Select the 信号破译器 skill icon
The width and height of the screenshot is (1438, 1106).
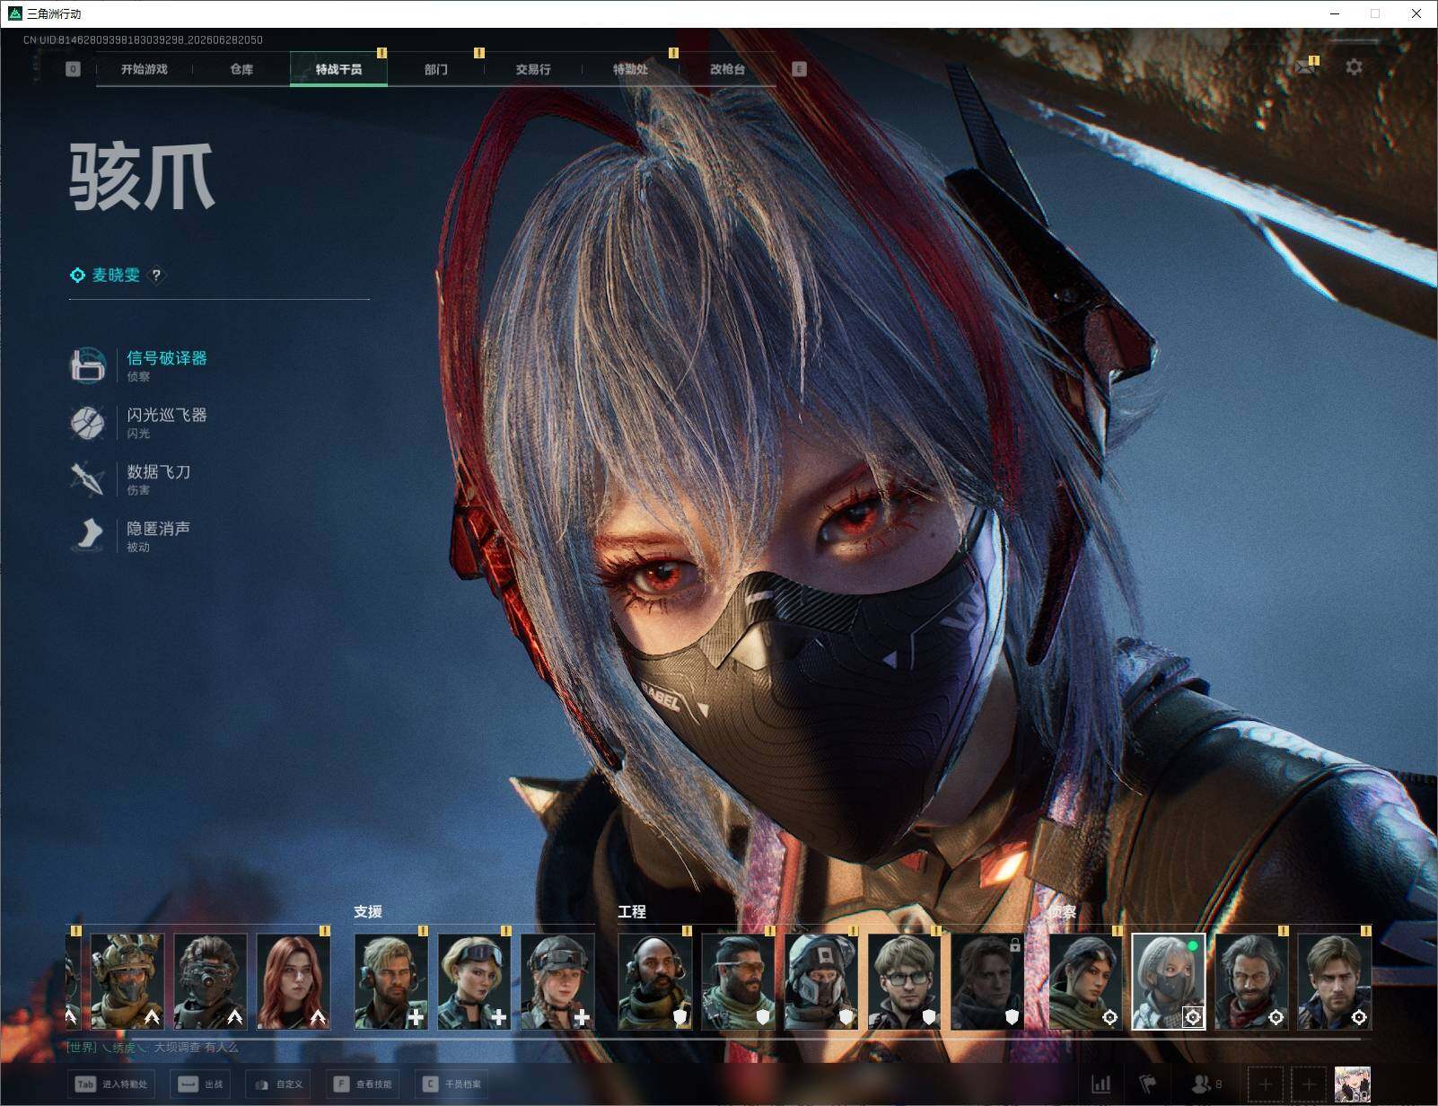pos(88,365)
